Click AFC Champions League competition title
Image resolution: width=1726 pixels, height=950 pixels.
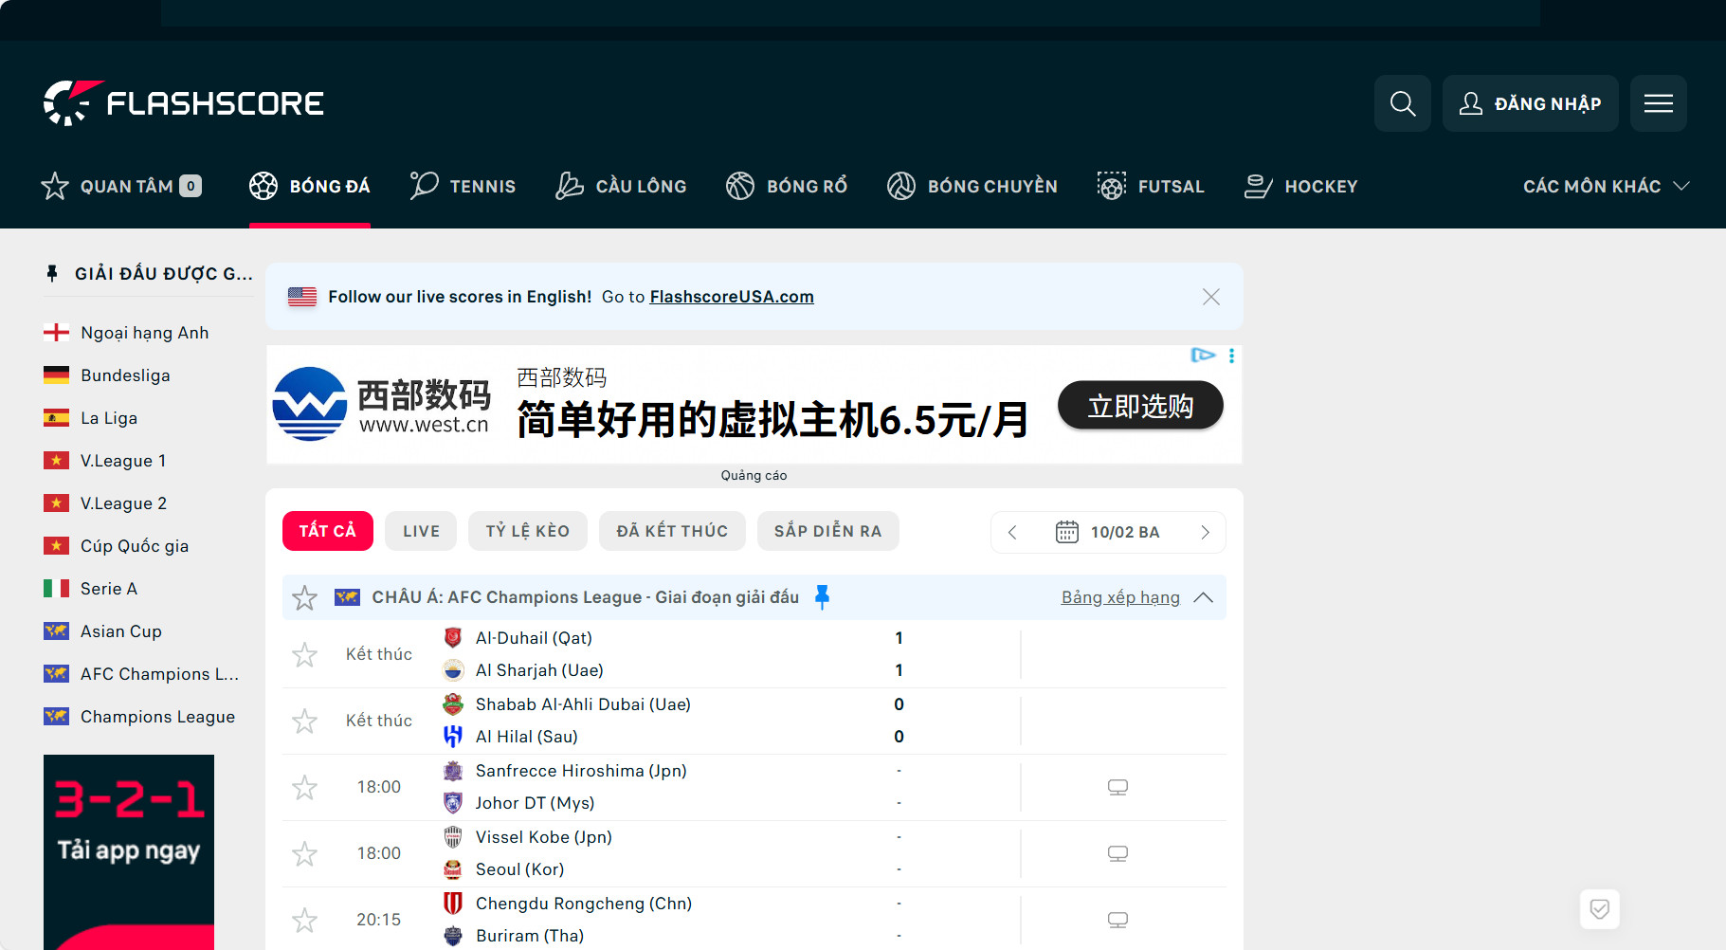(585, 597)
